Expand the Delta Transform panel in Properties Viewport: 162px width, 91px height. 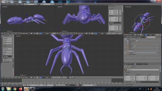tap(129, 84)
